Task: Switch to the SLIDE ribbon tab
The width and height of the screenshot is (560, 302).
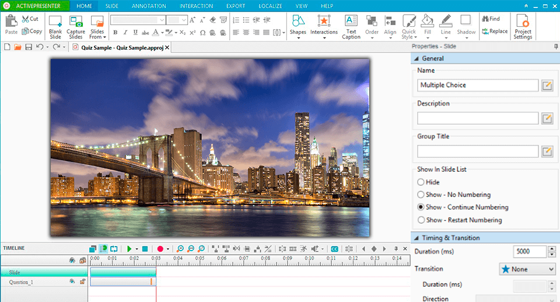Action: click(x=112, y=6)
